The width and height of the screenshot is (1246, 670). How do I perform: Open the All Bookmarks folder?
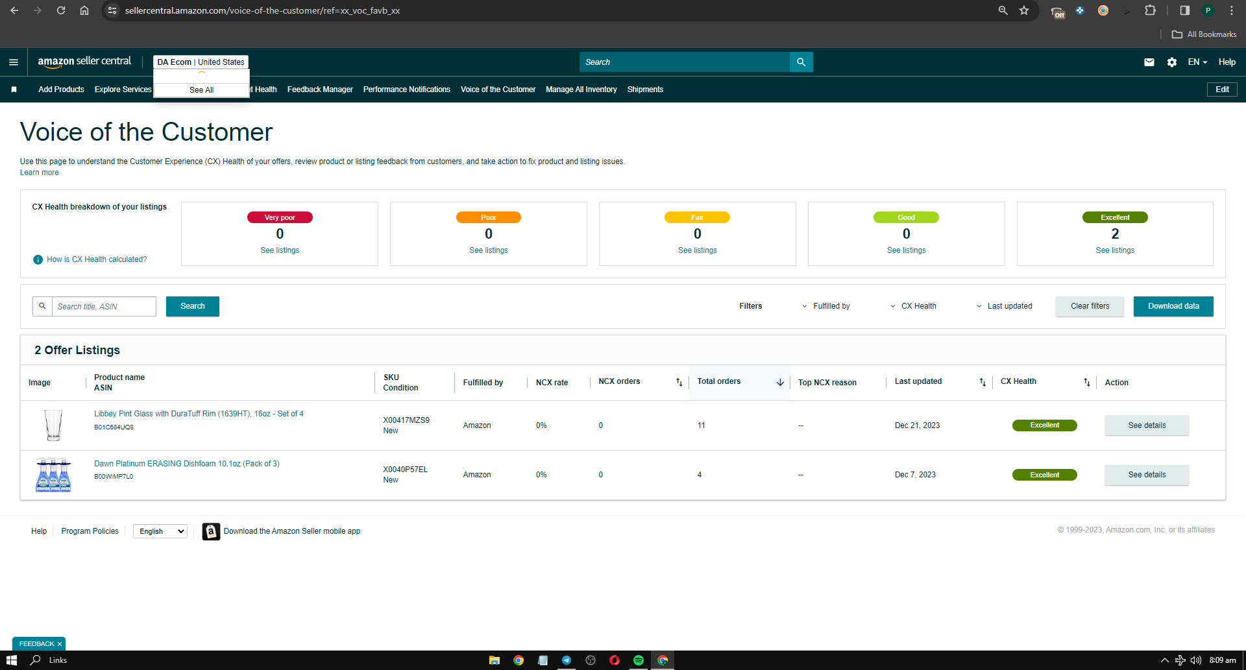point(1204,34)
